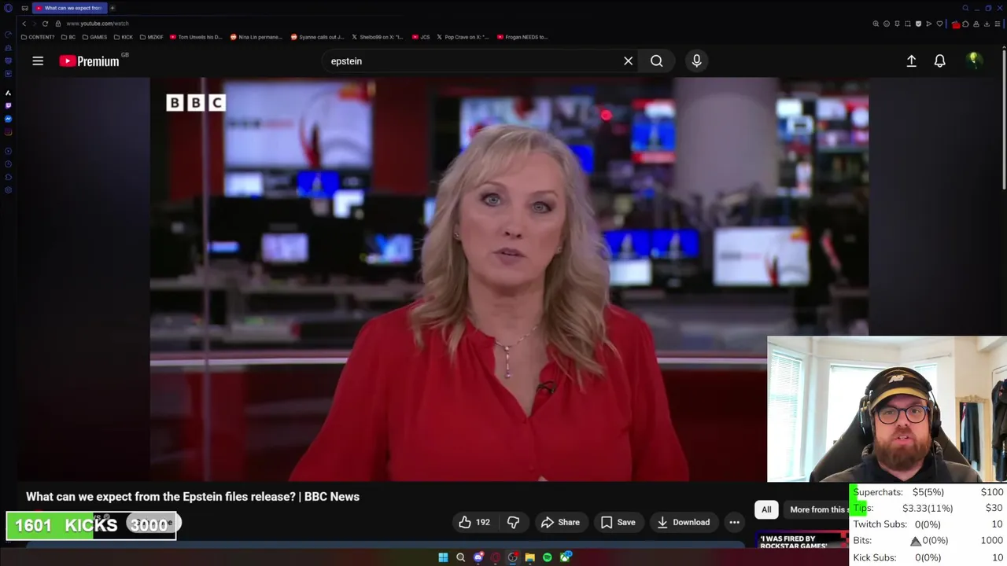Image resolution: width=1007 pixels, height=566 pixels.
Task: Click the www.youtube.com/watch address bar
Action: point(98,24)
